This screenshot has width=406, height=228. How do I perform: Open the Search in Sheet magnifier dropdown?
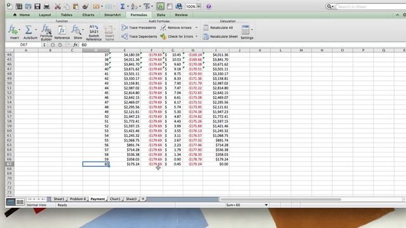(x=330, y=6)
